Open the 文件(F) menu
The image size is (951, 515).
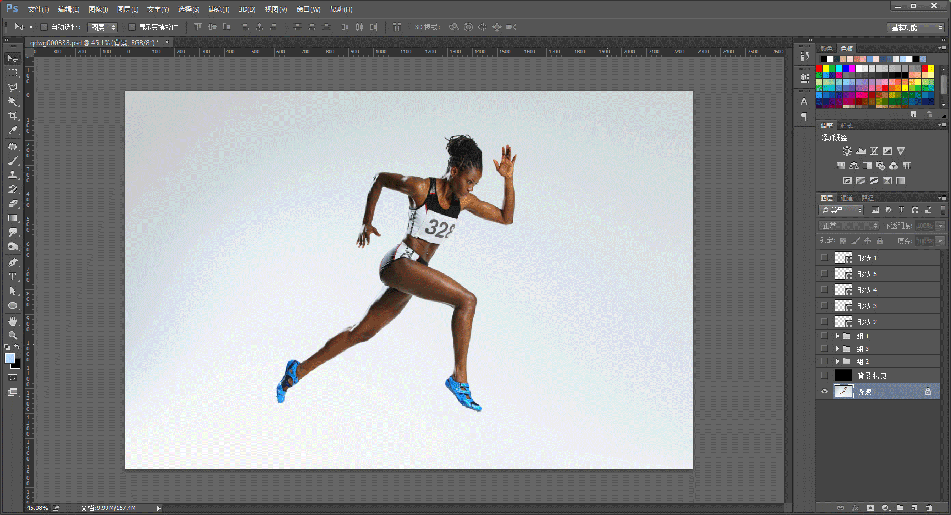tap(39, 9)
